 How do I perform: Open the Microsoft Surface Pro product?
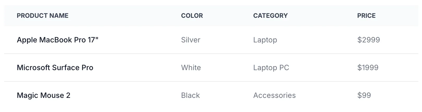[x=55, y=68]
